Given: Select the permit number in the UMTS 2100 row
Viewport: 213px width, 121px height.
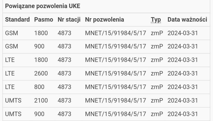Looking at the screenshot, I should [115, 100].
